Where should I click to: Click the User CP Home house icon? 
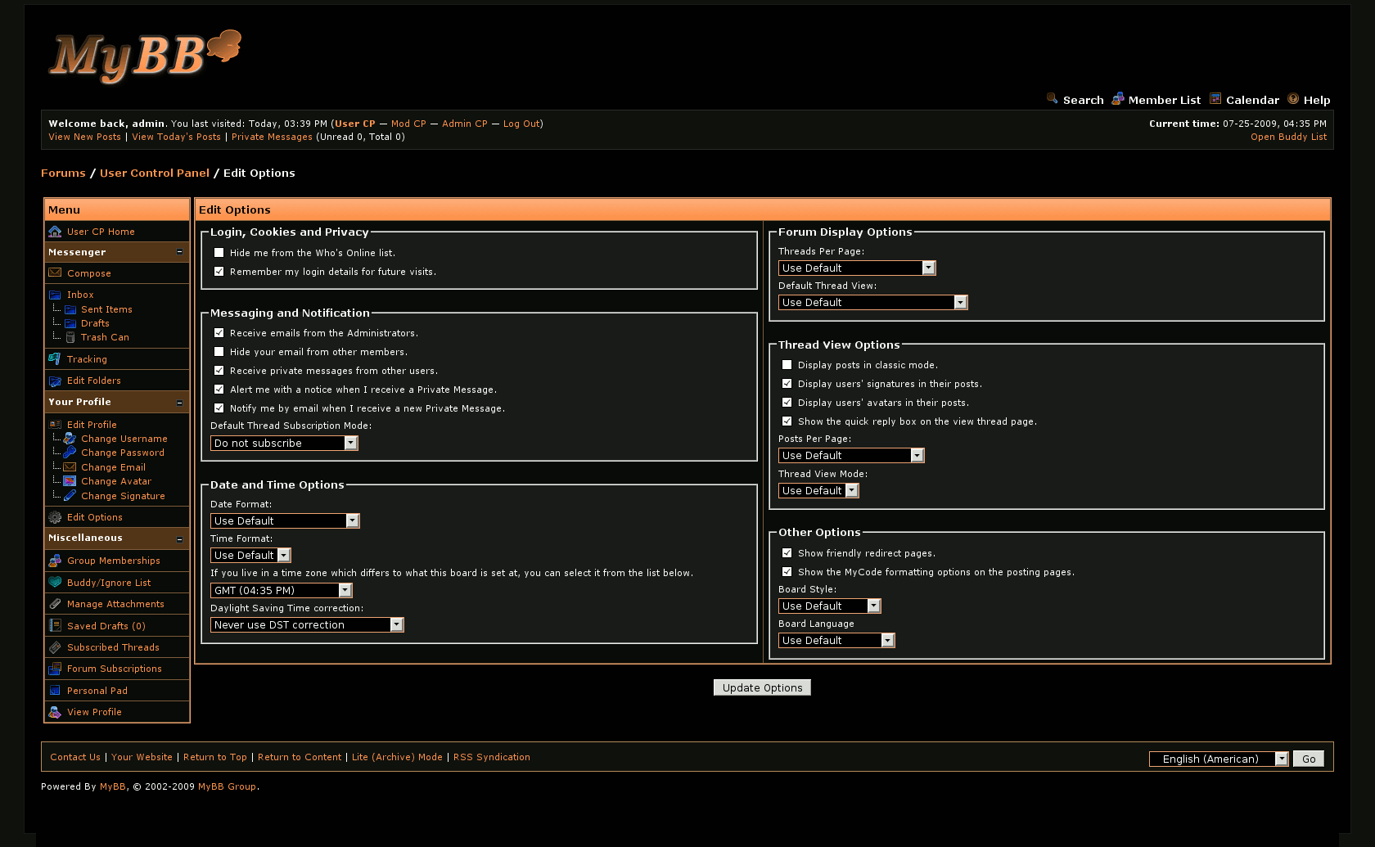(55, 232)
